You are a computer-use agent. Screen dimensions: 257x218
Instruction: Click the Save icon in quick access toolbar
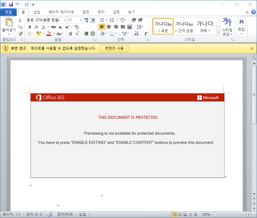point(11,4)
